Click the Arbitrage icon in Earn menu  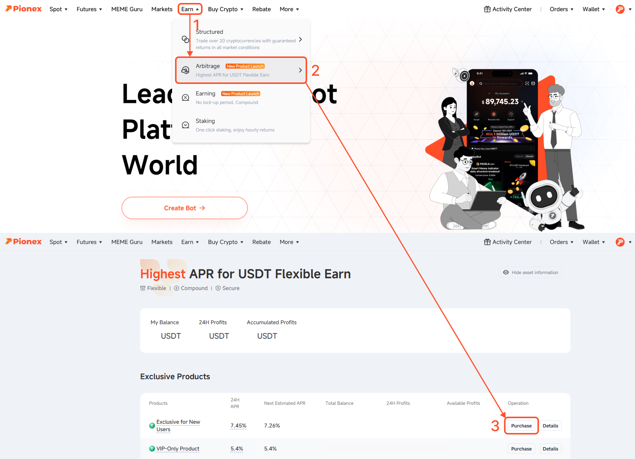[x=185, y=70]
